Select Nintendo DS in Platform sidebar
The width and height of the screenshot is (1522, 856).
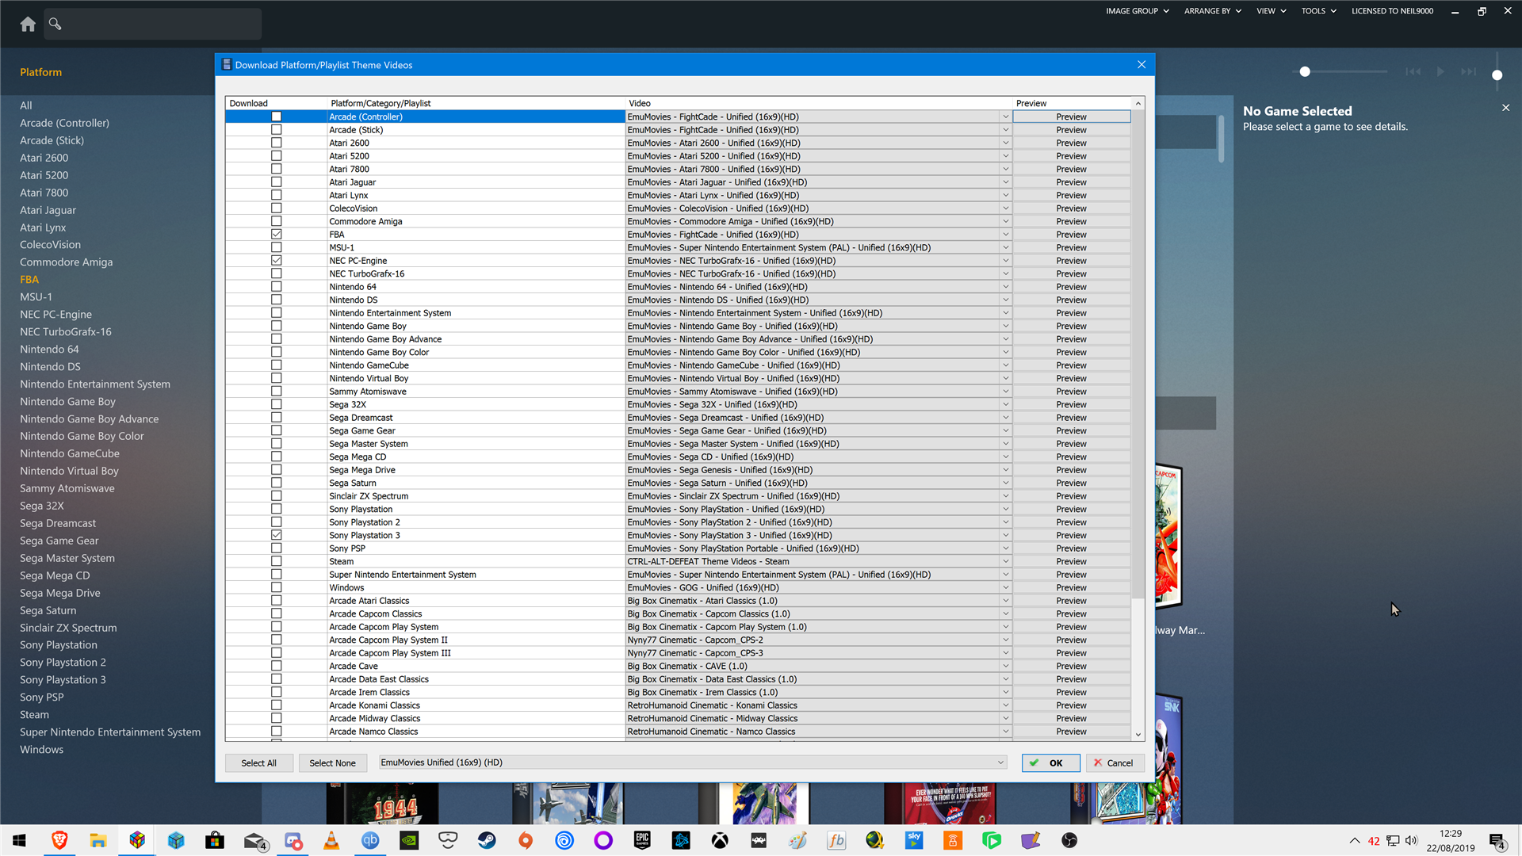coord(50,366)
